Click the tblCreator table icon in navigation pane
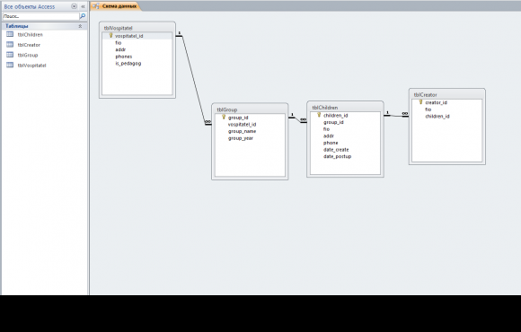This screenshot has width=521, height=332. click(x=10, y=45)
